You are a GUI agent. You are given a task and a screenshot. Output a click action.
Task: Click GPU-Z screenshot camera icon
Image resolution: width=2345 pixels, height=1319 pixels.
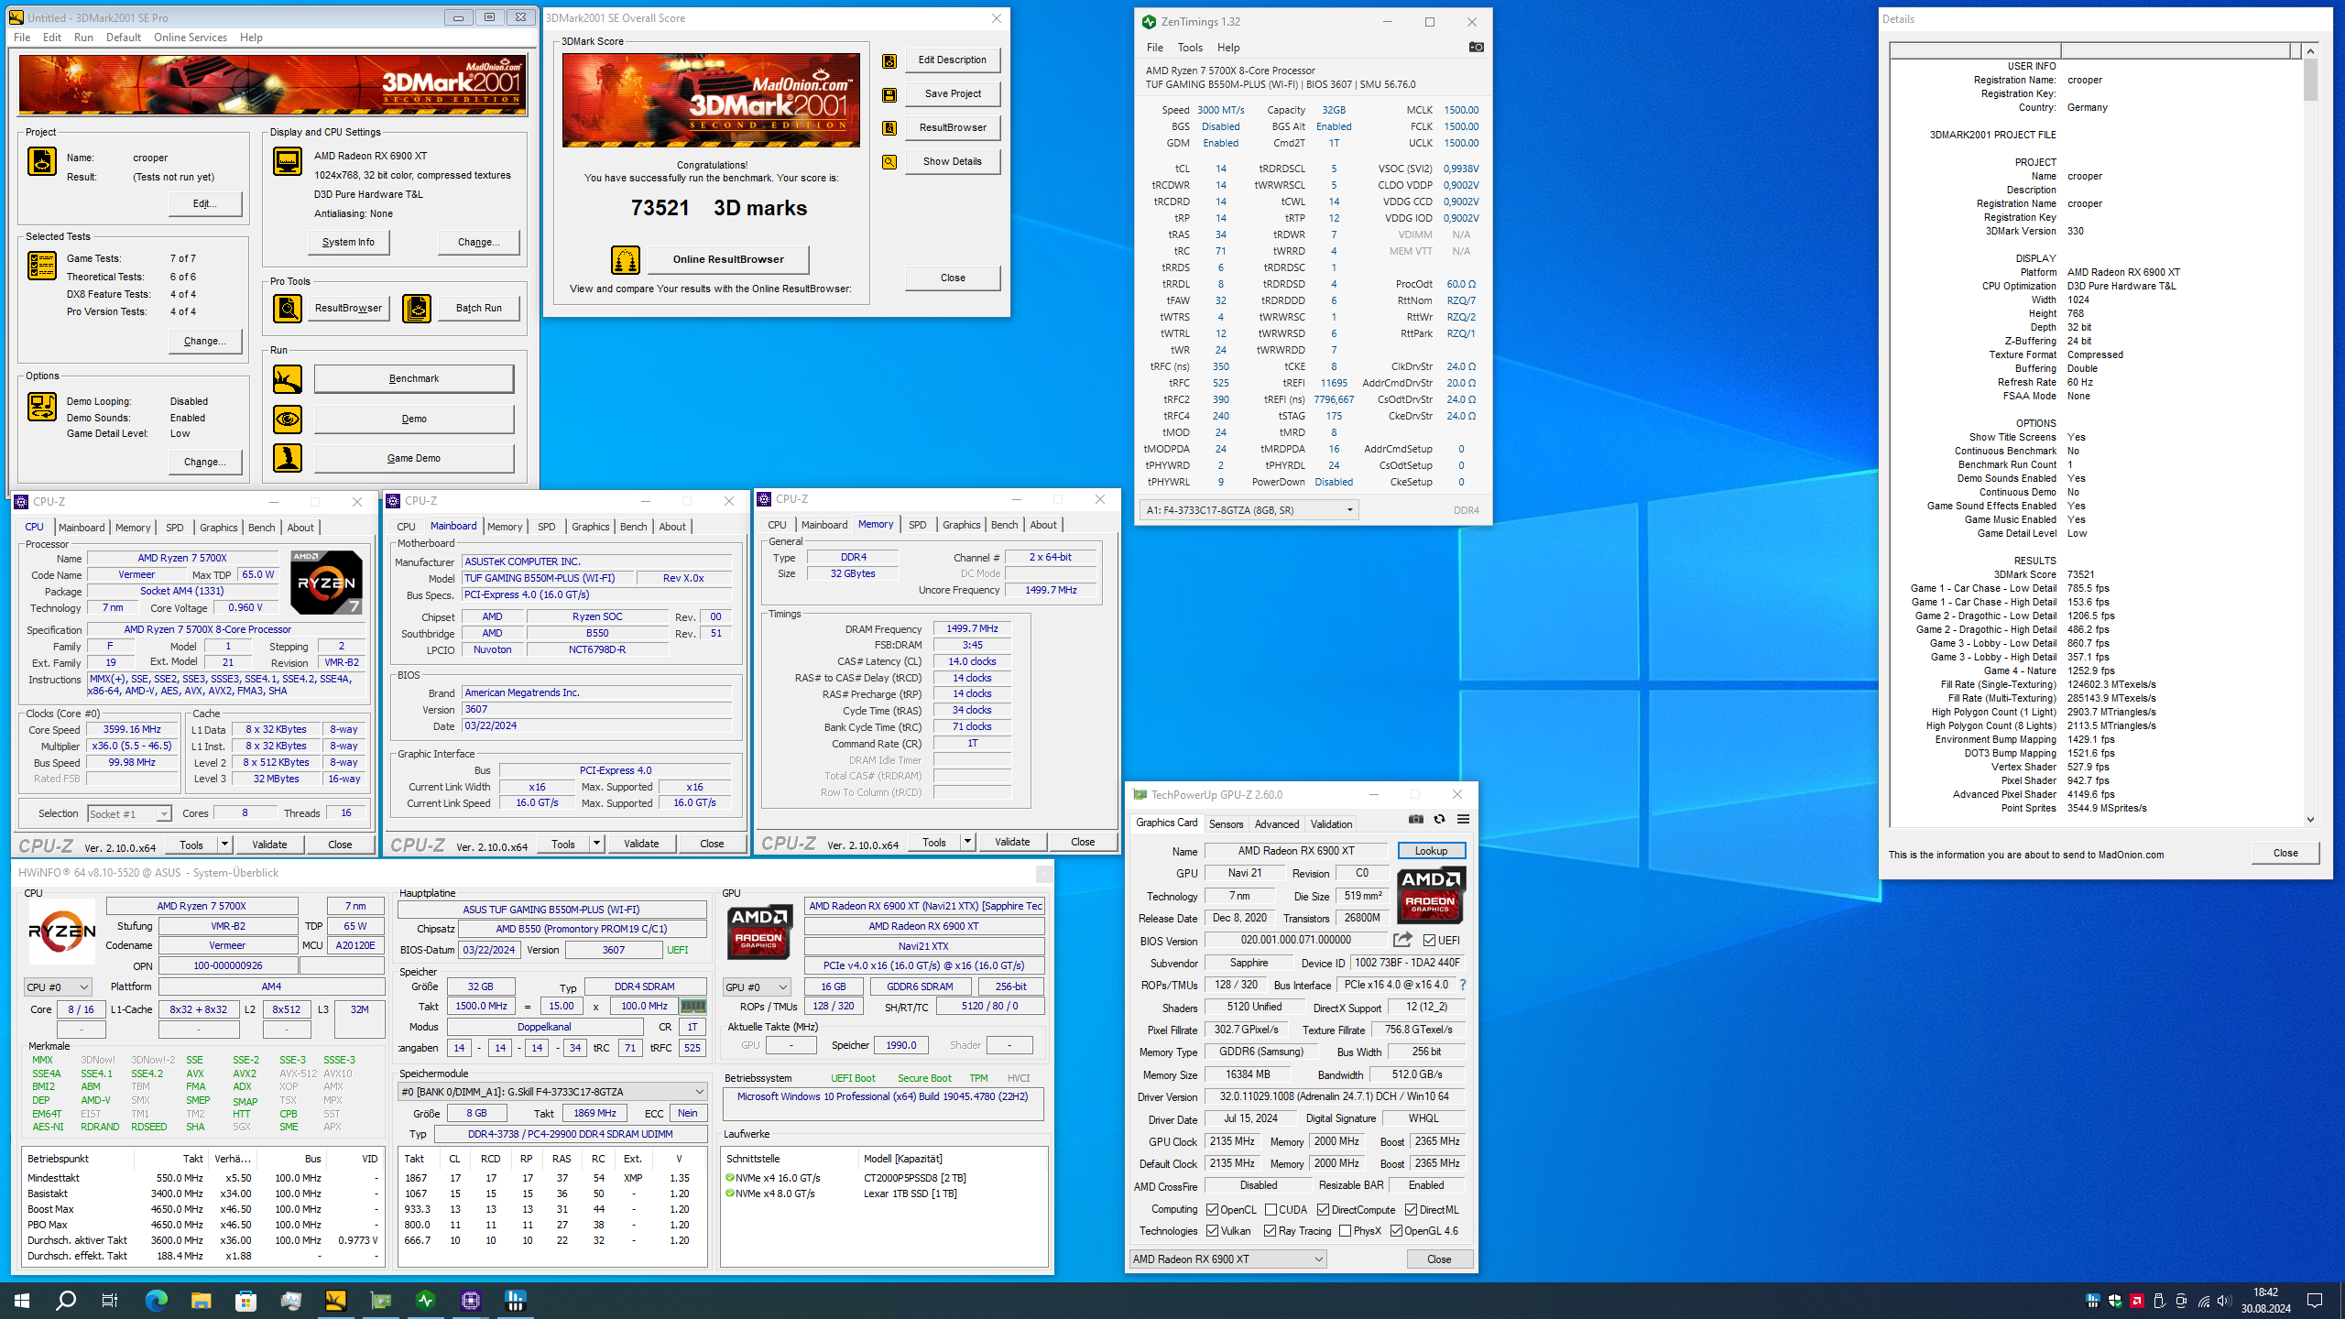[1416, 819]
